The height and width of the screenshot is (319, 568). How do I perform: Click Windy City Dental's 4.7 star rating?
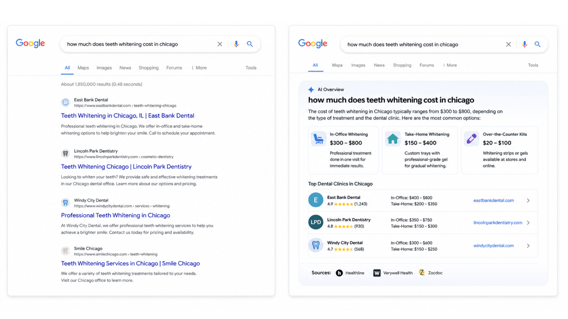(x=343, y=249)
